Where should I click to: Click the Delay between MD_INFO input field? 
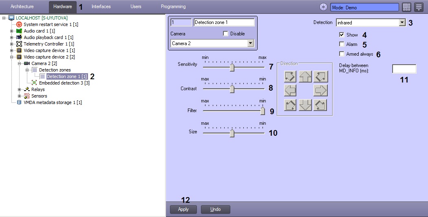coord(404,69)
